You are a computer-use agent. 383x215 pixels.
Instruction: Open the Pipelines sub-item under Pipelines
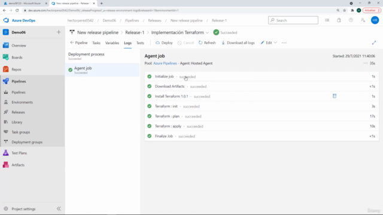pos(19,93)
